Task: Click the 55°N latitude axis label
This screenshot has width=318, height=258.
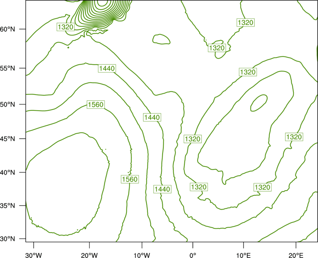Action: [8, 68]
